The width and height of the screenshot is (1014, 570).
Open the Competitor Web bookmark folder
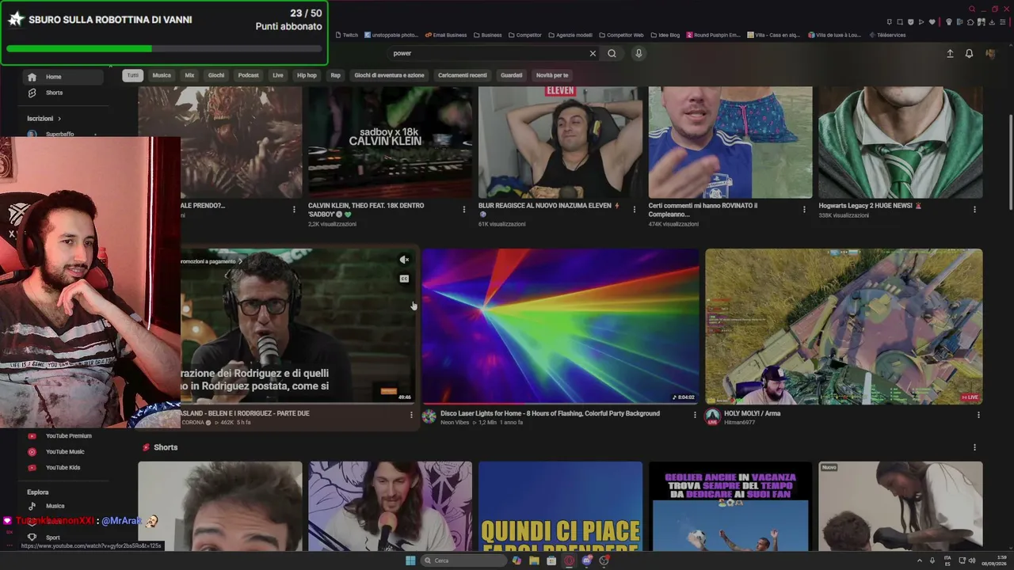(x=621, y=35)
